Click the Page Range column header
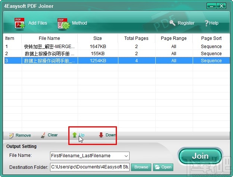This screenshot has width=233, height=177. (174, 38)
